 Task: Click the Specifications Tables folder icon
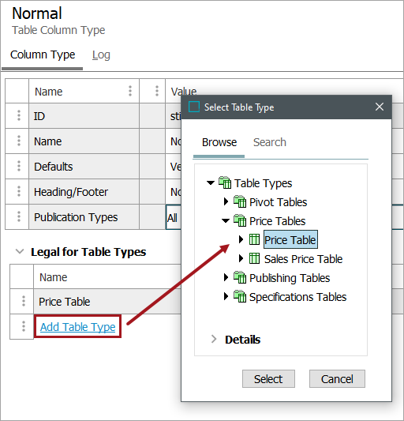click(x=240, y=296)
